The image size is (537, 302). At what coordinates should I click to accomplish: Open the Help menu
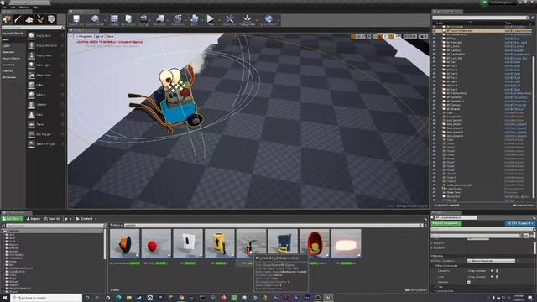(35, 7)
